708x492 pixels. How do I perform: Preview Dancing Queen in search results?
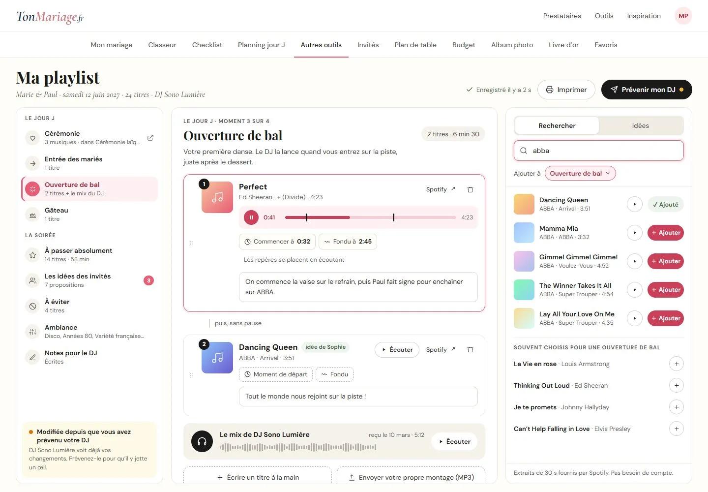pyautogui.click(x=635, y=204)
